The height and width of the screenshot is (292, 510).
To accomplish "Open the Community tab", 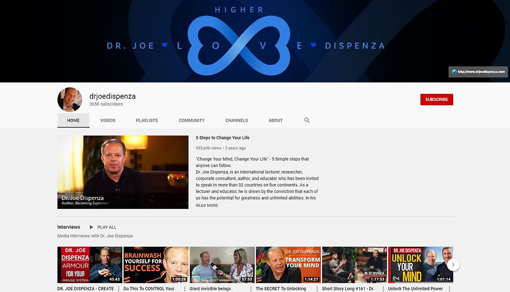I will tap(192, 120).
